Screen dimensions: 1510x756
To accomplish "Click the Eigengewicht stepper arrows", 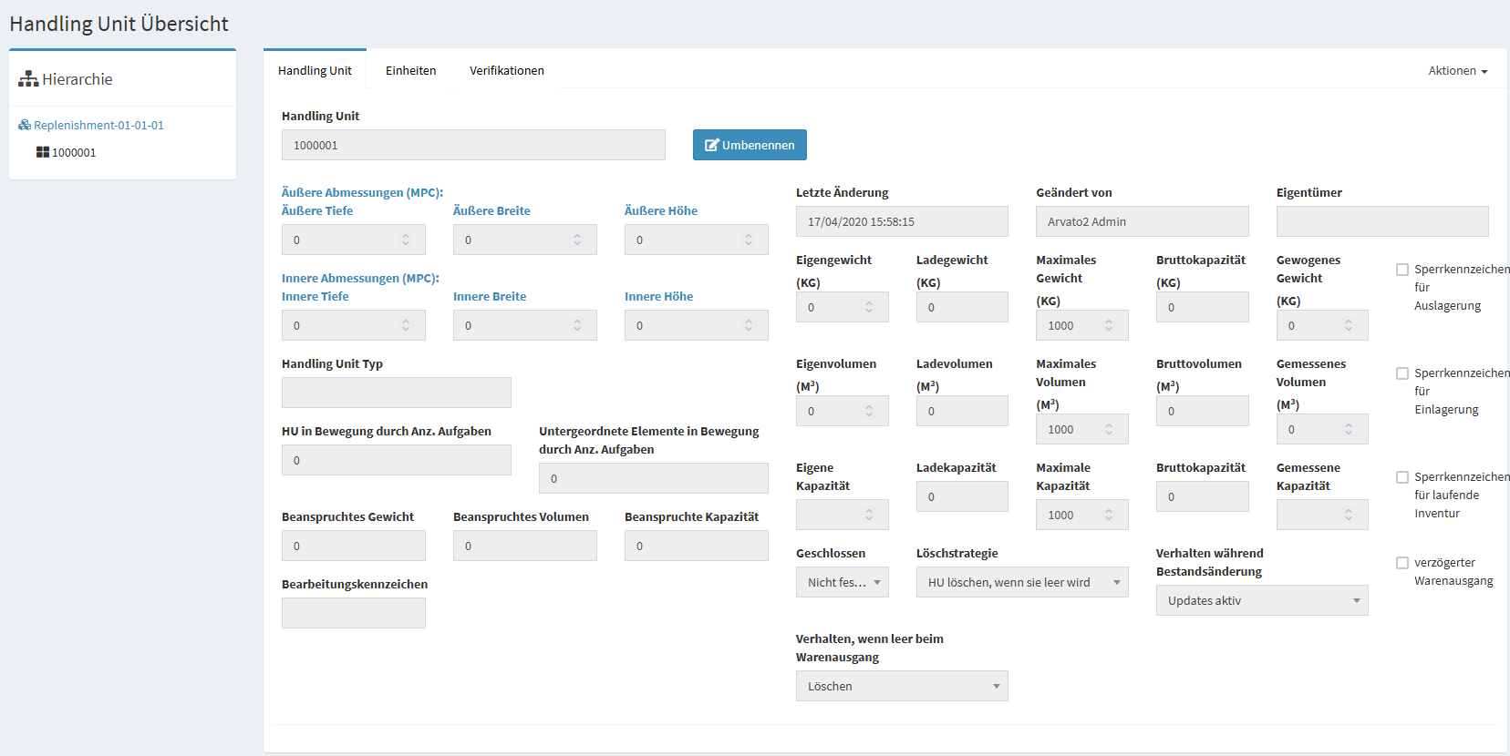I will click(x=869, y=307).
